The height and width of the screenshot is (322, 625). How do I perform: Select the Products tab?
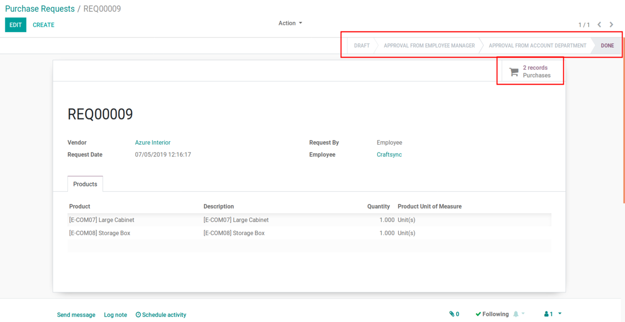pyautogui.click(x=85, y=184)
